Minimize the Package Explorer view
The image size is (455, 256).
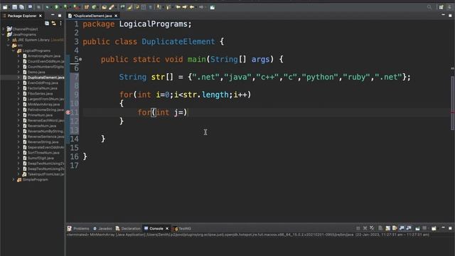(x=53, y=15)
